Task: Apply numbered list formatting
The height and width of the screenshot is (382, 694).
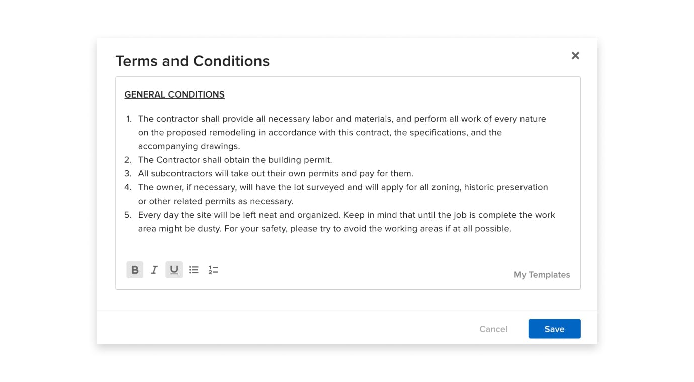Action: point(213,270)
